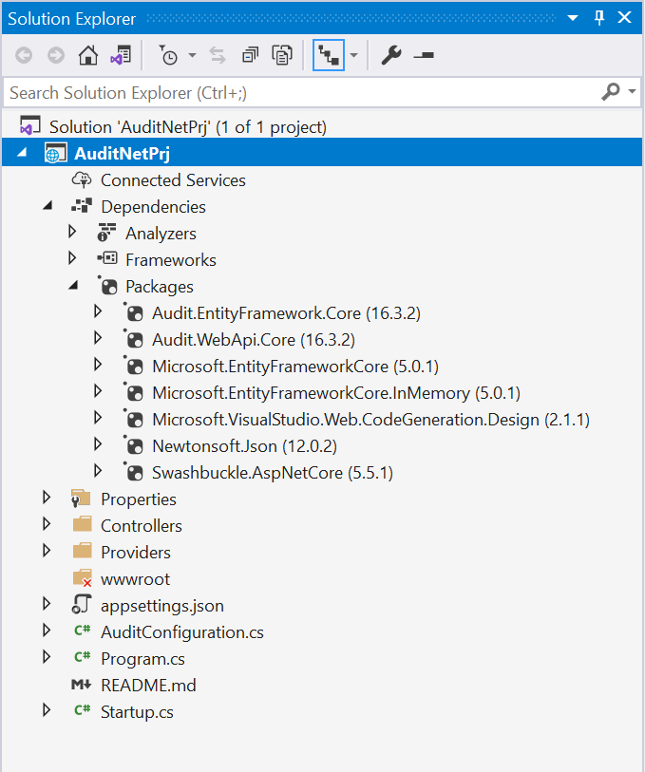Go to Home view in Solution Explorer

88,55
